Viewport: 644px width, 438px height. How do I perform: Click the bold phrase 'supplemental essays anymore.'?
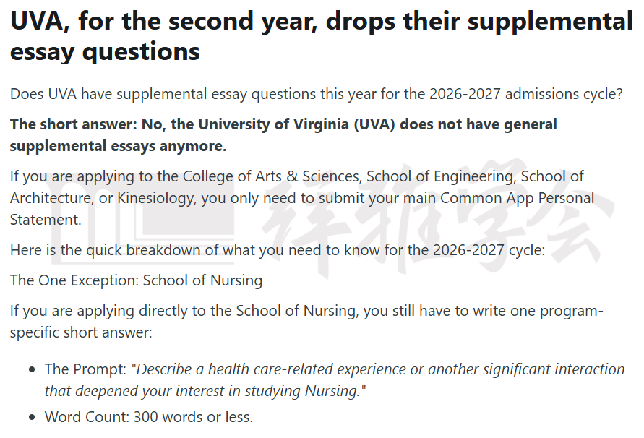click(x=119, y=146)
